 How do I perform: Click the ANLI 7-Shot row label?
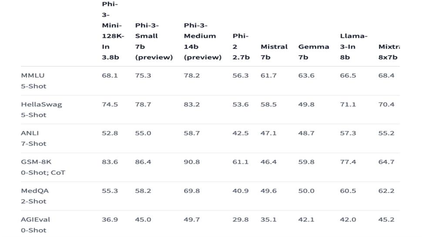tap(33, 138)
